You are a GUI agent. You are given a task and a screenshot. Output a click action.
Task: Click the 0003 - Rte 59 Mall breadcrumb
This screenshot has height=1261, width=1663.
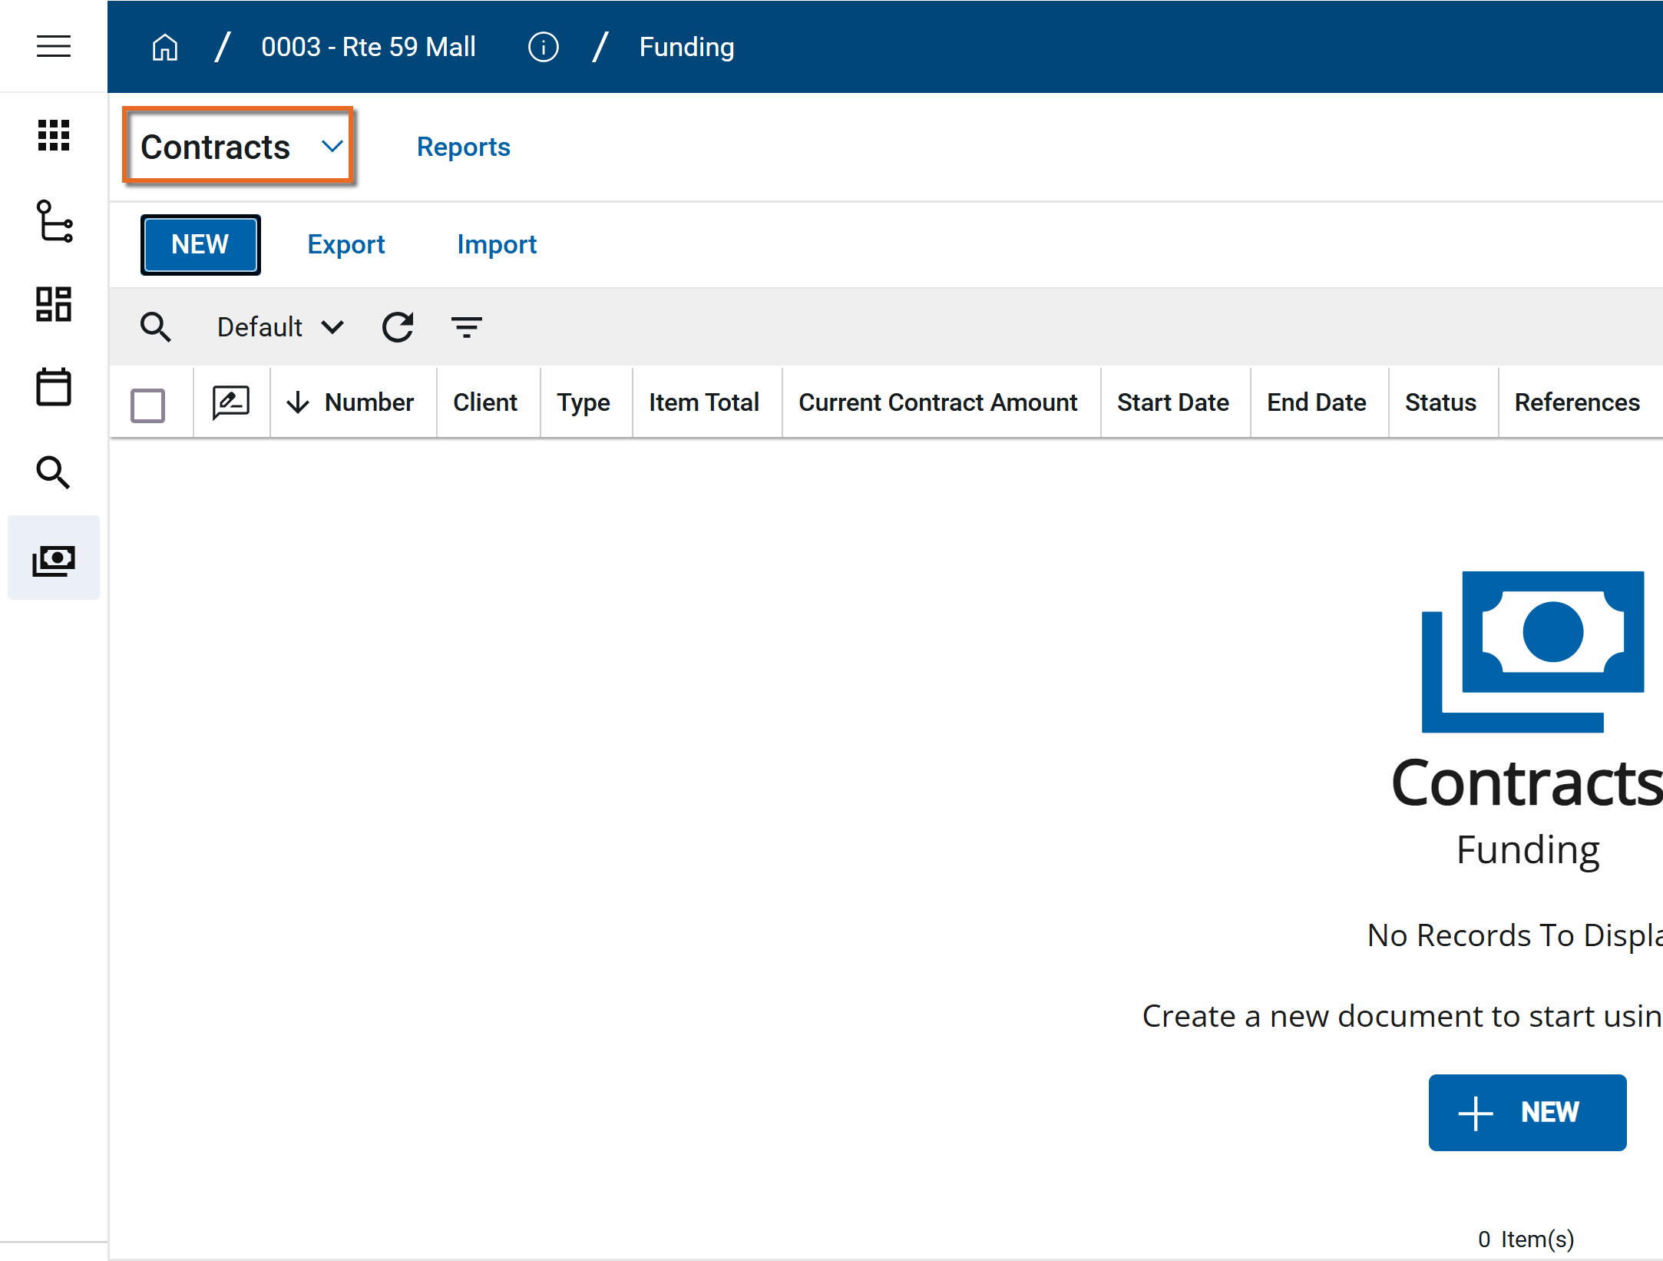coord(369,48)
